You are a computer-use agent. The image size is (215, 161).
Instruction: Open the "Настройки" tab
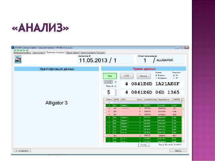click(x=101, y=53)
